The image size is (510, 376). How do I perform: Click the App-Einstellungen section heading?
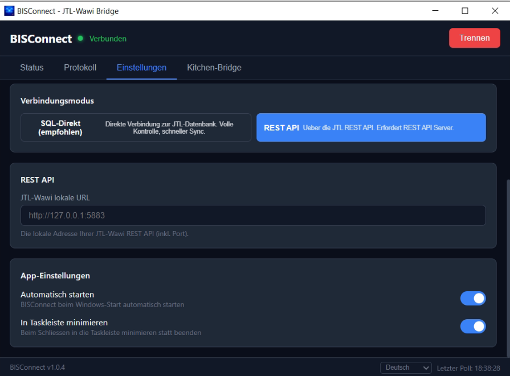[x=55, y=276]
